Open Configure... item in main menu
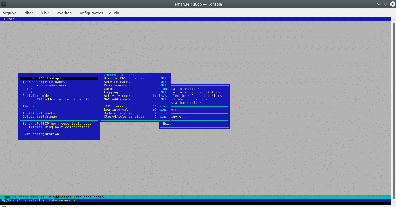This screenshot has height=207, width=396. coord(179,117)
